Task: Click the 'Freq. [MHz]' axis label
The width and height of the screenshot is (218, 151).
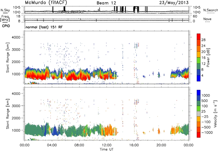Action: point(5,18)
